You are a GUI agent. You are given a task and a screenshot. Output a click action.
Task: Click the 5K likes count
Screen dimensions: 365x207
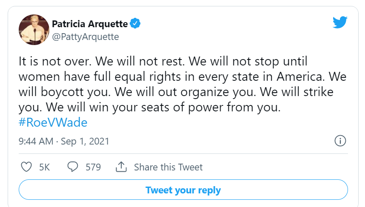coord(44,167)
